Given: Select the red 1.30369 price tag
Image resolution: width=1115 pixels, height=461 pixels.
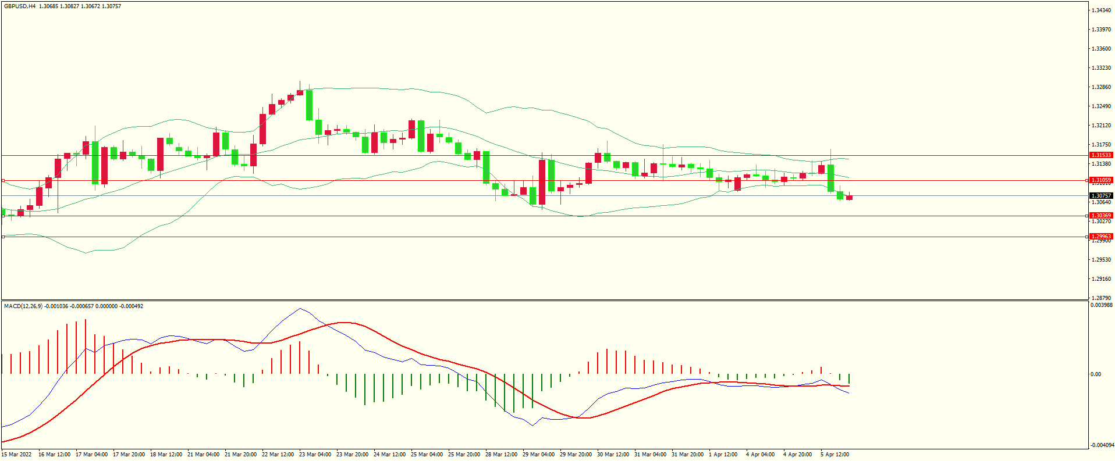Looking at the screenshot, I should tap(1100, 216).
